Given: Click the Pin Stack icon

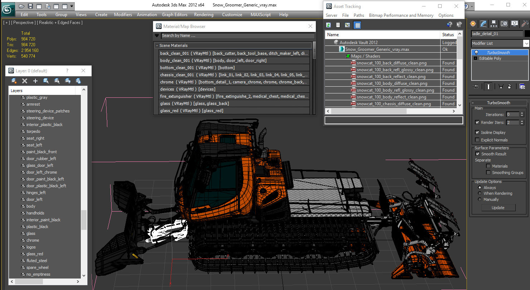Looking at the screenshot, I should (x=476, y=86).
